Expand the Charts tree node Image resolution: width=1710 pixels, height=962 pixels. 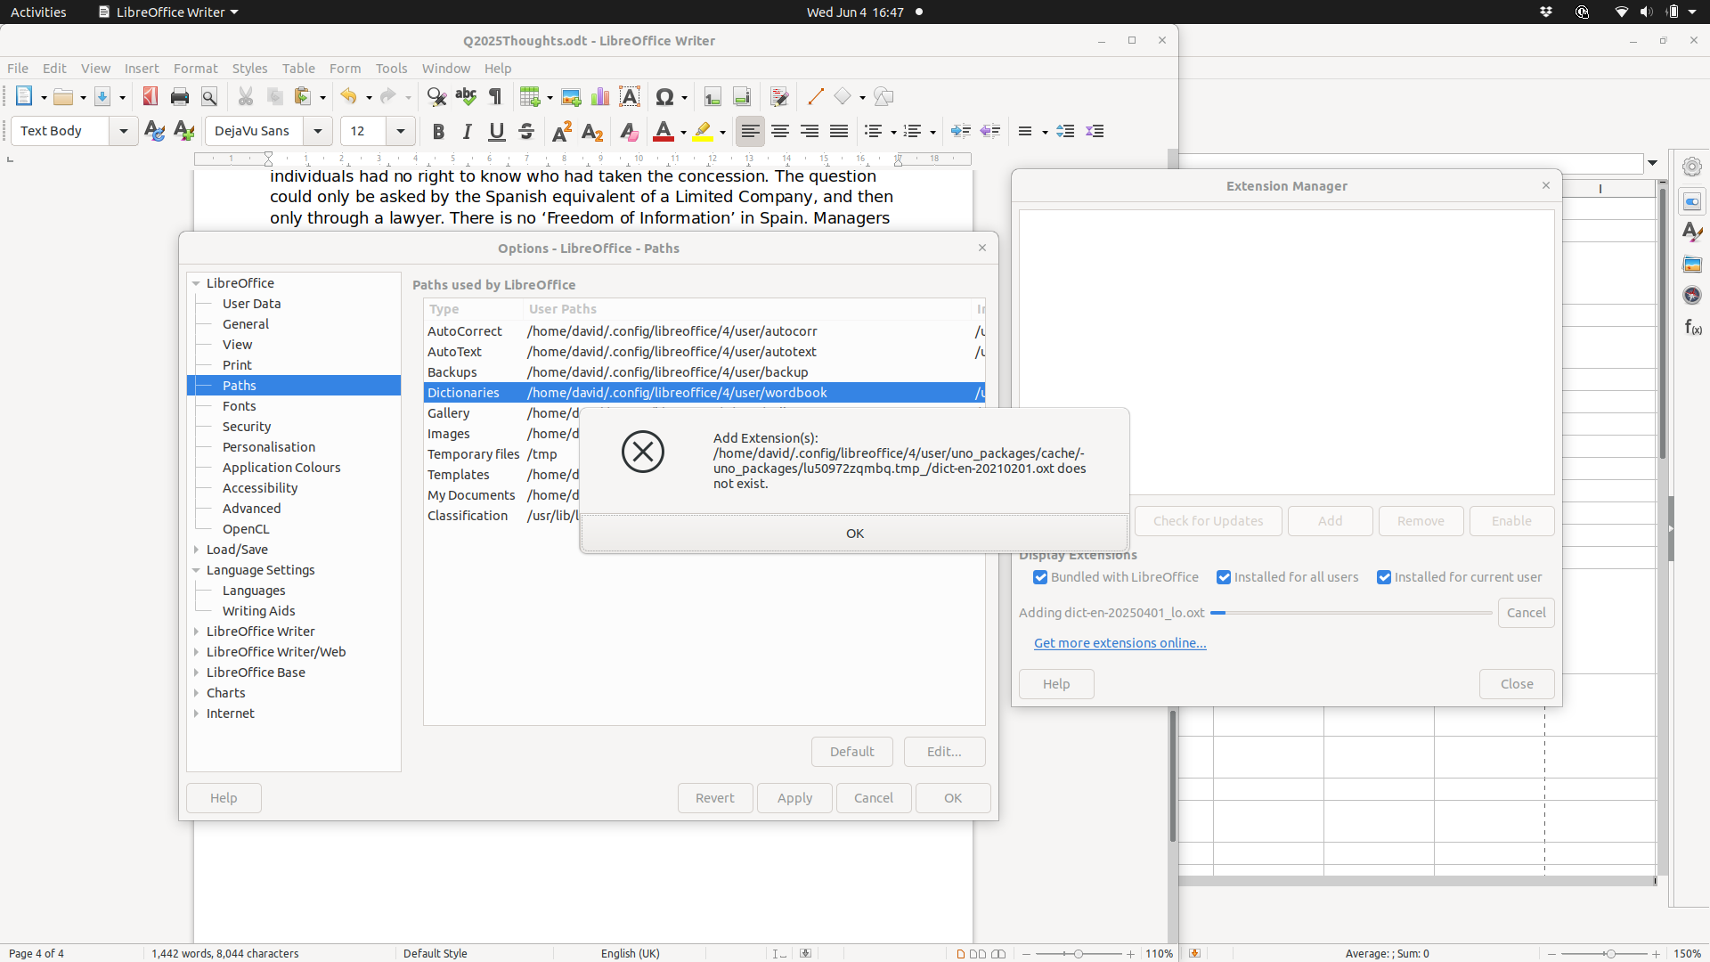pyautogui.click(x=196, y=693)
